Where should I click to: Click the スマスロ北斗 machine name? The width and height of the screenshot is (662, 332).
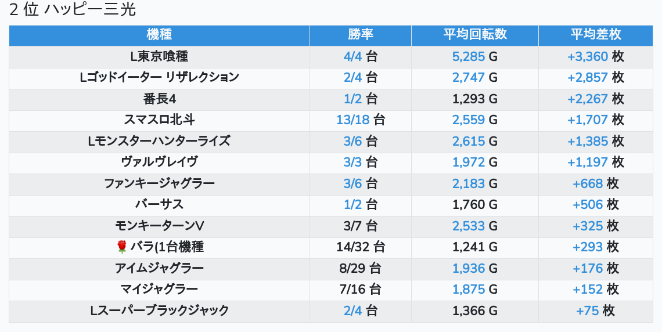coord(159,120)
